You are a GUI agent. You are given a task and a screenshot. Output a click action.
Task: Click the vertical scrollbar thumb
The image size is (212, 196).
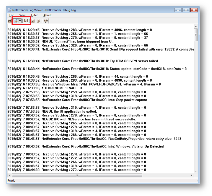tap(196, 35)
